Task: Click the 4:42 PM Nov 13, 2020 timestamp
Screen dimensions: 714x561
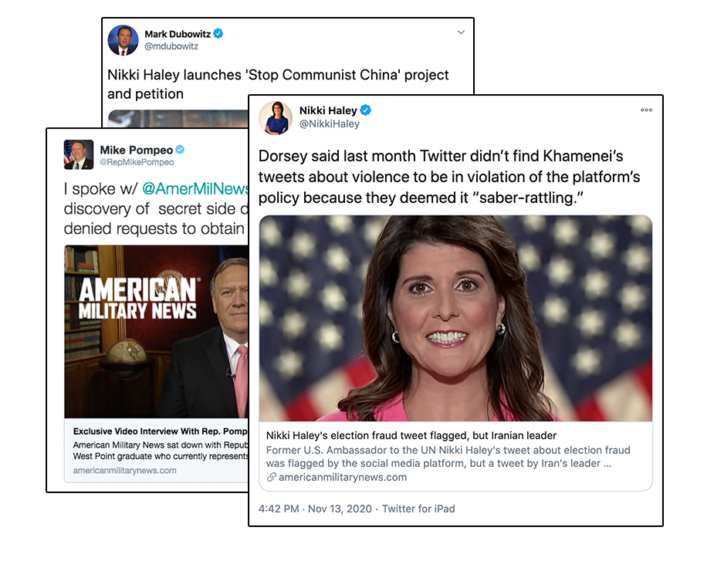Action: click(315, 509)
